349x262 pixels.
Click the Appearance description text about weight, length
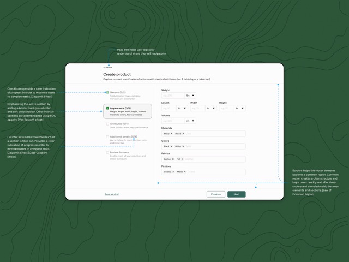[128, 113]
